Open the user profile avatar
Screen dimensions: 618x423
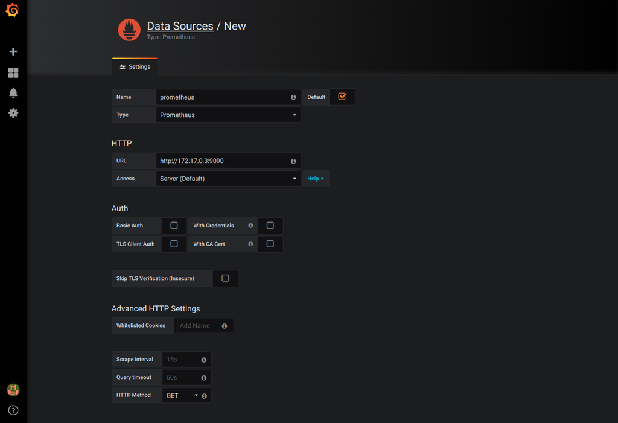click(13, 390)
